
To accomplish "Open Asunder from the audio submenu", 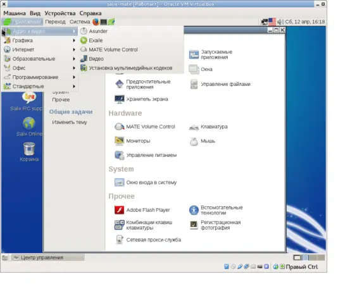I will click(x=132, y=31).
